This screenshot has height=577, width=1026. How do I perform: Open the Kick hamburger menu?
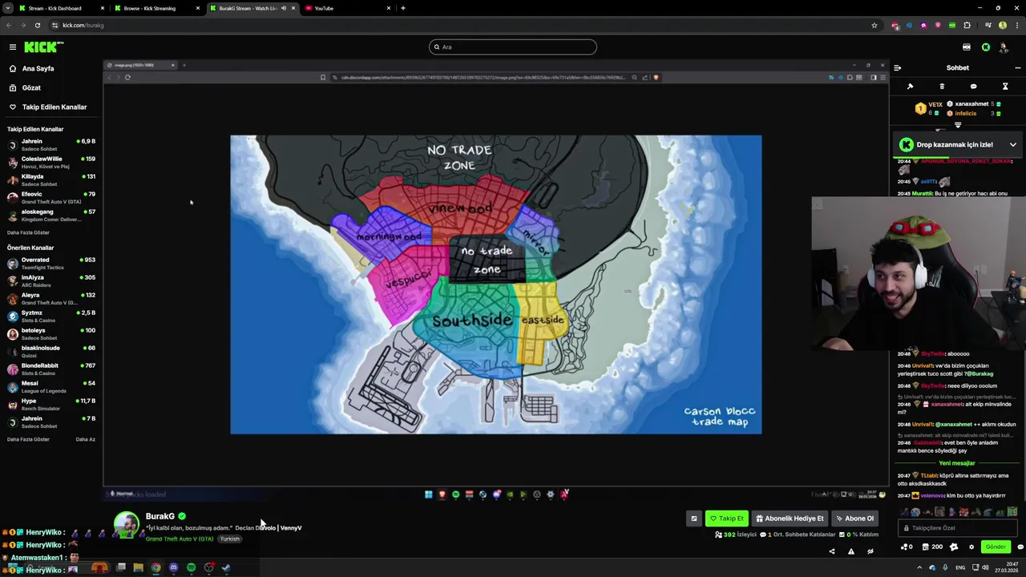click(x=13, y=47)
